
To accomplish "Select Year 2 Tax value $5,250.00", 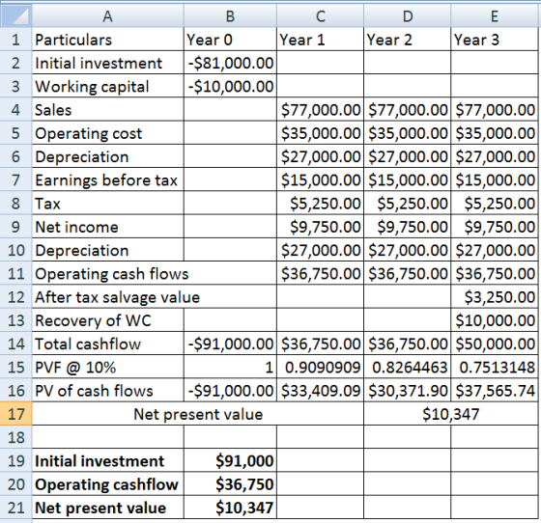I will pyautogui.click(x=407, y=204).
